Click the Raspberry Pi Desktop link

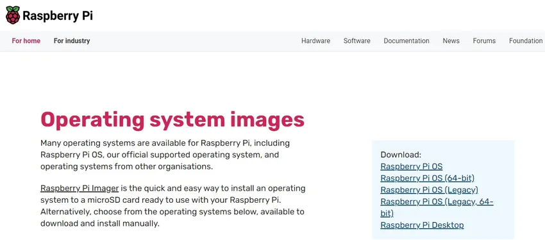coord(422,225)
